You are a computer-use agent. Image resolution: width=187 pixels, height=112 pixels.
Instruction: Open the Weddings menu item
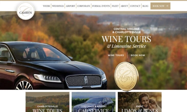[58, 6]
